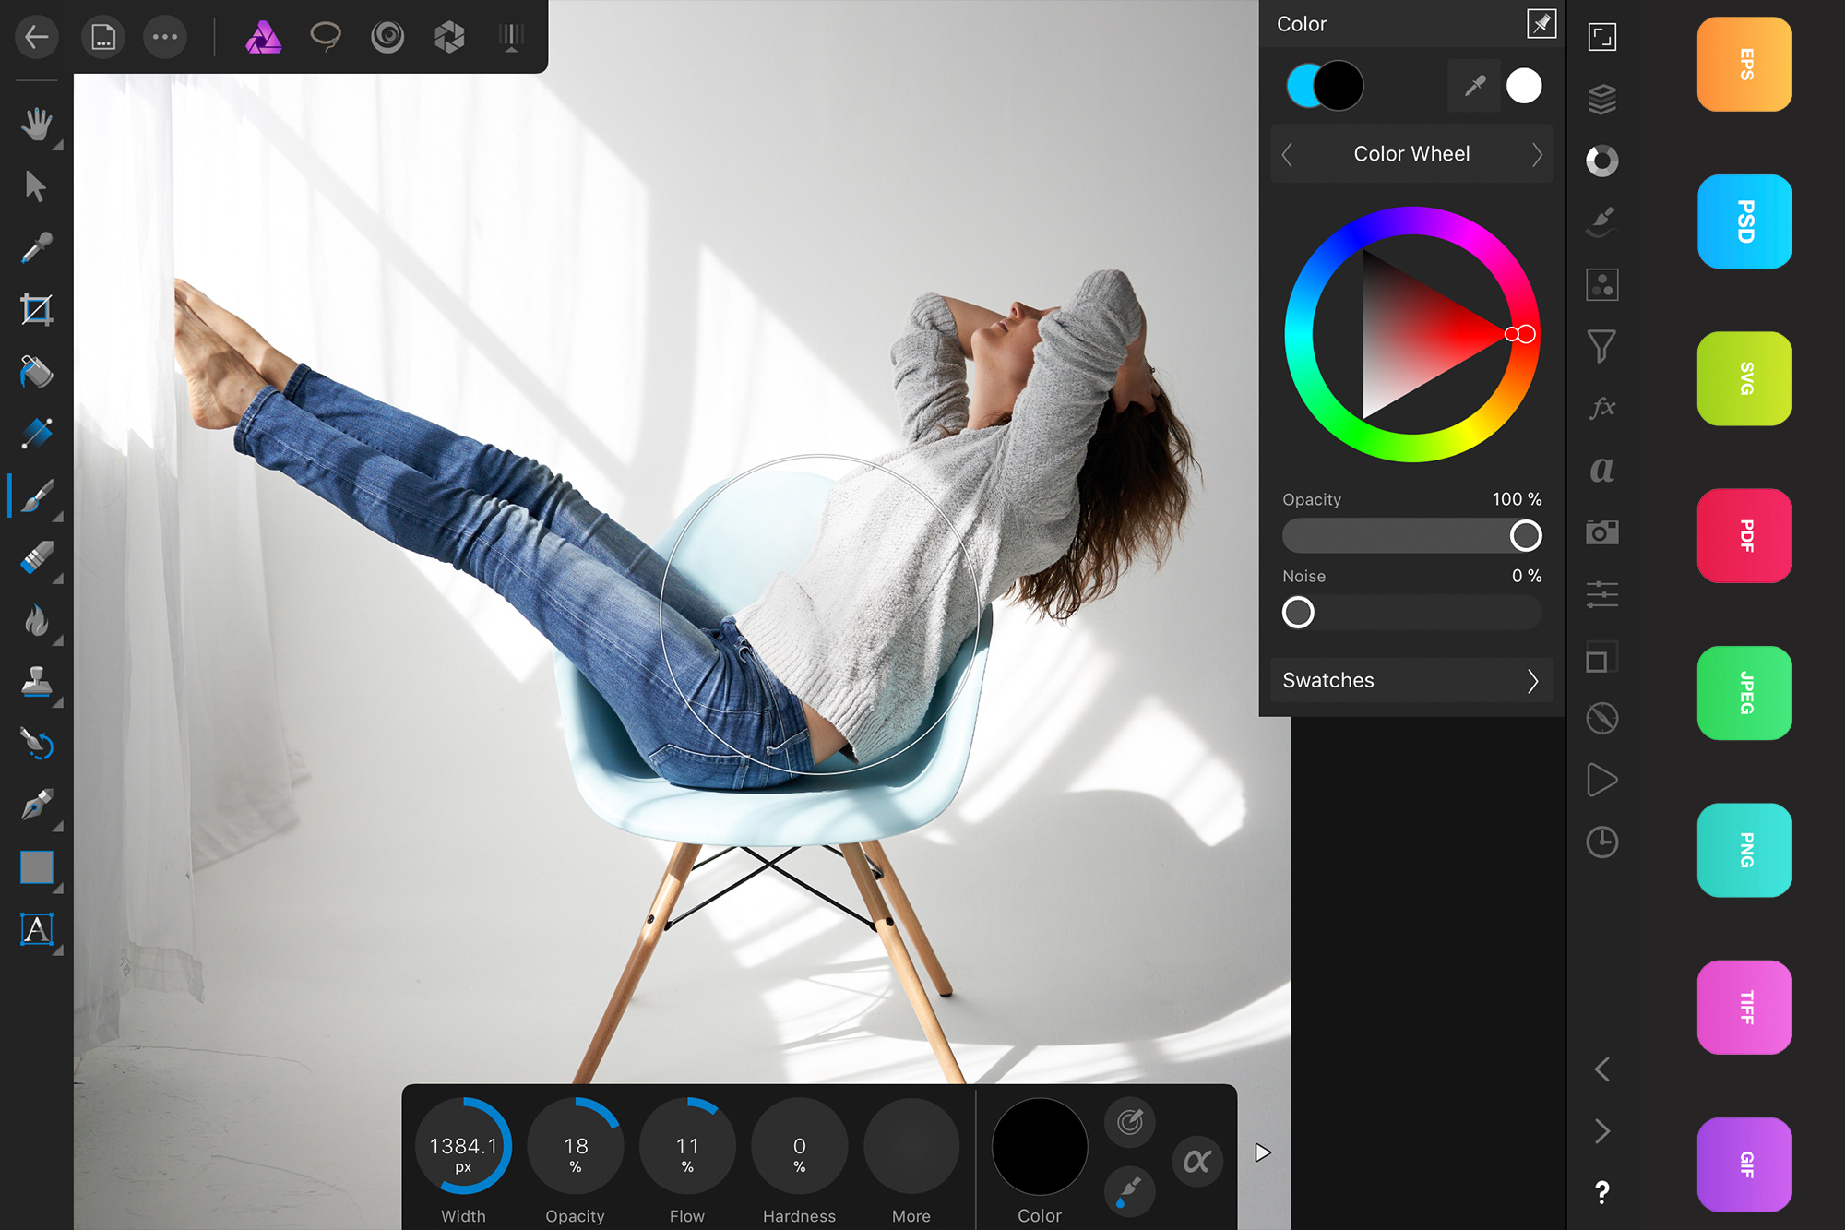Select the Text tool

coord(36,929)
